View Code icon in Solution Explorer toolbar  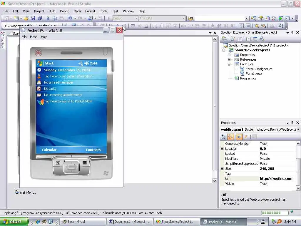248,39
